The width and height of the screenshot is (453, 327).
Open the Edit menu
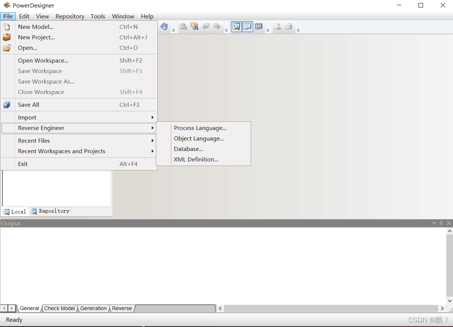point(24,16)
